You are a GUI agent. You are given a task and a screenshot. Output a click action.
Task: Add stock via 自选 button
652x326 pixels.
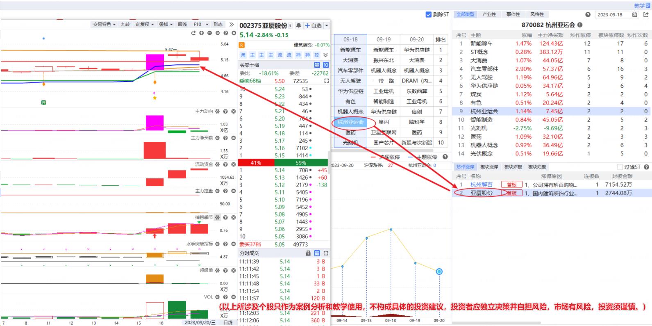tap(313, 26)
